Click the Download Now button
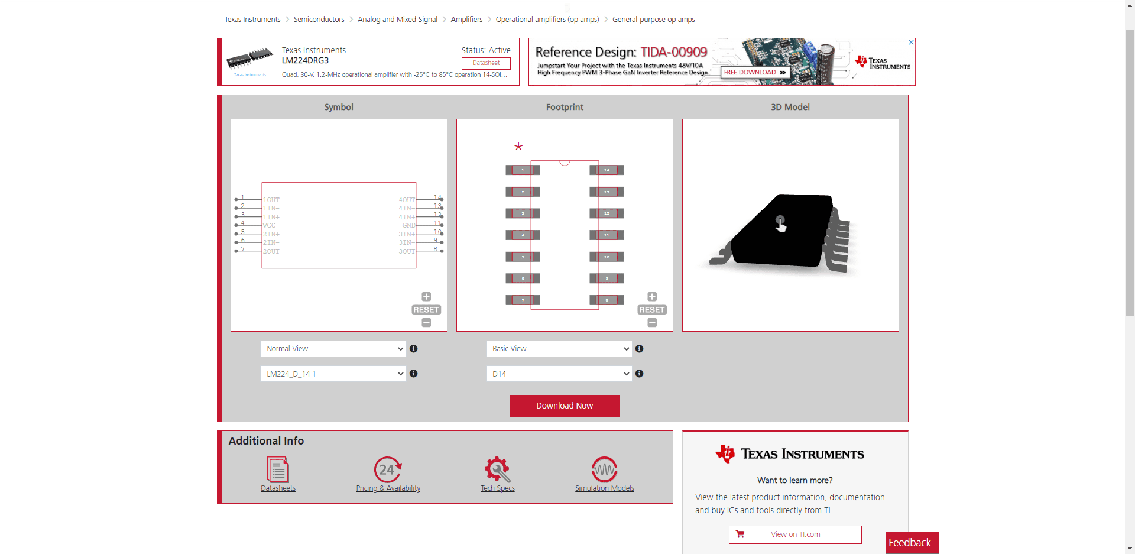Image resolution: width=1135 pixels, height=554 pixels. pyautogui.click(x=565, y=406)
